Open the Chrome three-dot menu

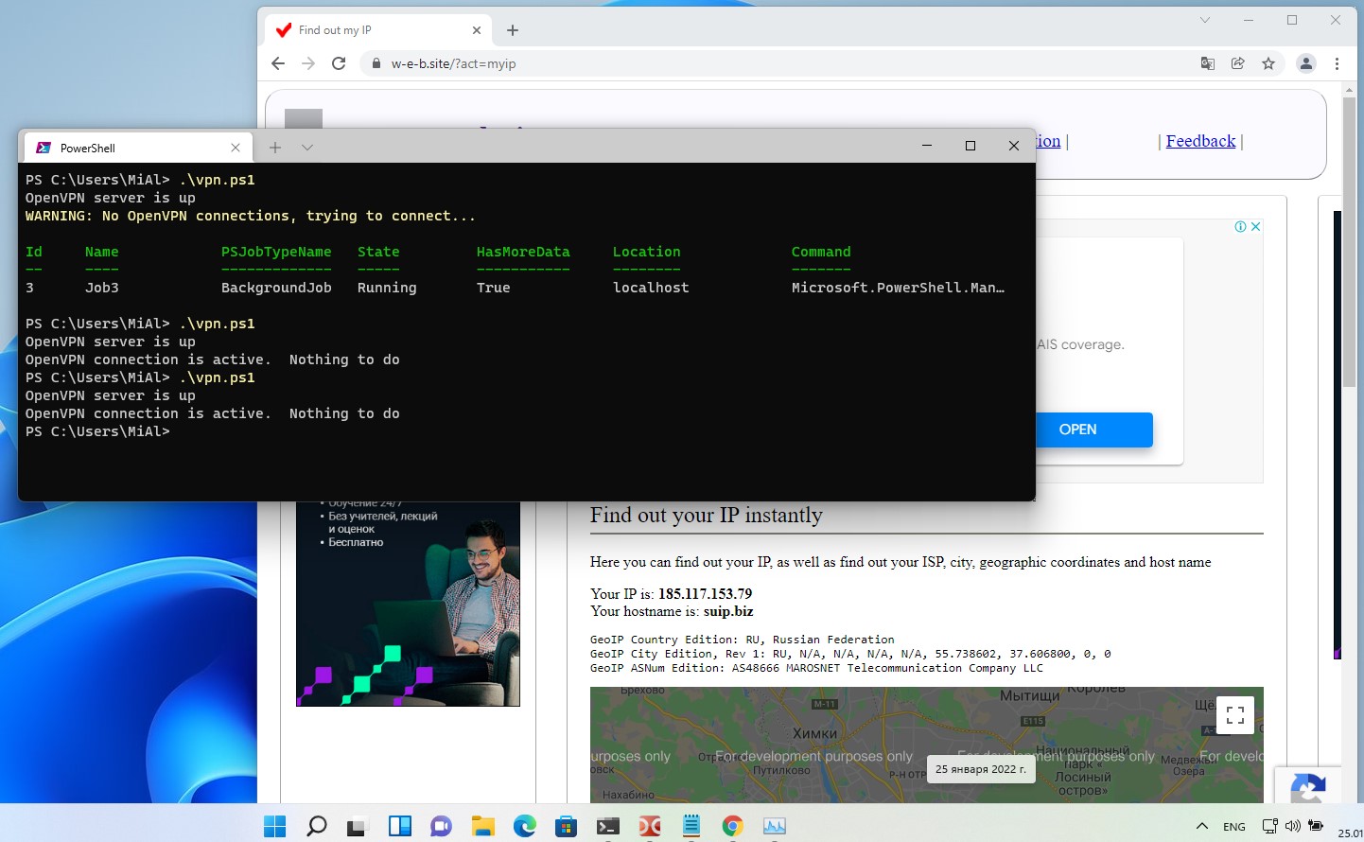[1337, 63]
